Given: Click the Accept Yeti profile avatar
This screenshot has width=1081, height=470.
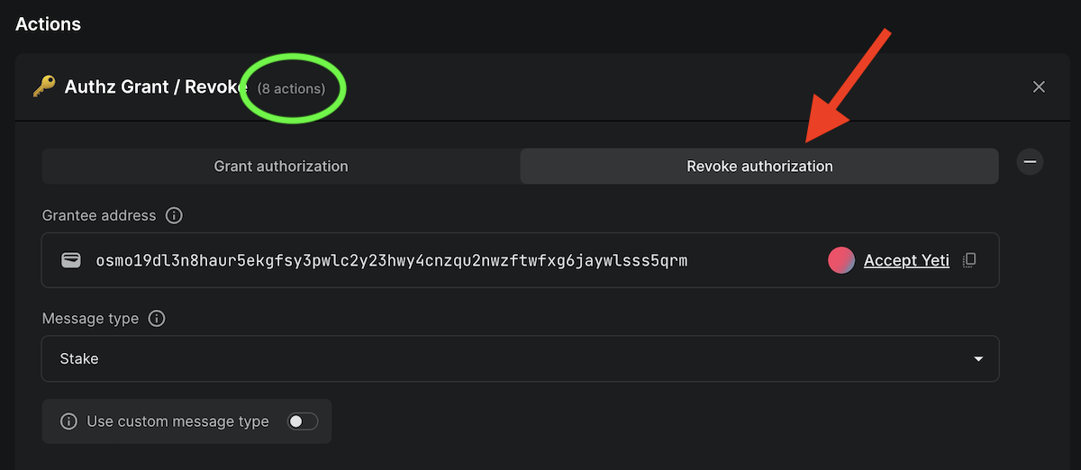Looking at the screenshot, I should [840, 260].
